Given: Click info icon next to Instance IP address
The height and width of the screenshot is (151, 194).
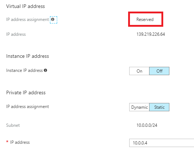Looking at the screenshot, I should [46, 70].
